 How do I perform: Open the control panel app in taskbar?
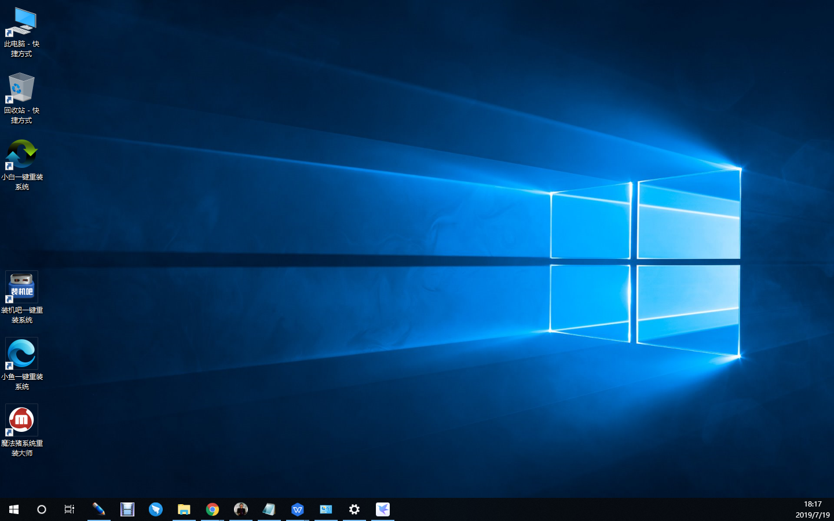tap(326, 509)
